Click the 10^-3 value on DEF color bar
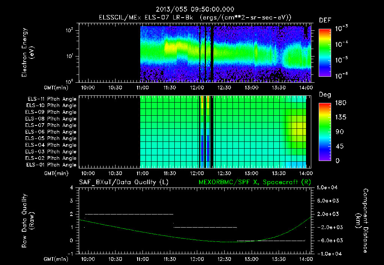Viewport: 384px width, 265px height. [341, 28]
